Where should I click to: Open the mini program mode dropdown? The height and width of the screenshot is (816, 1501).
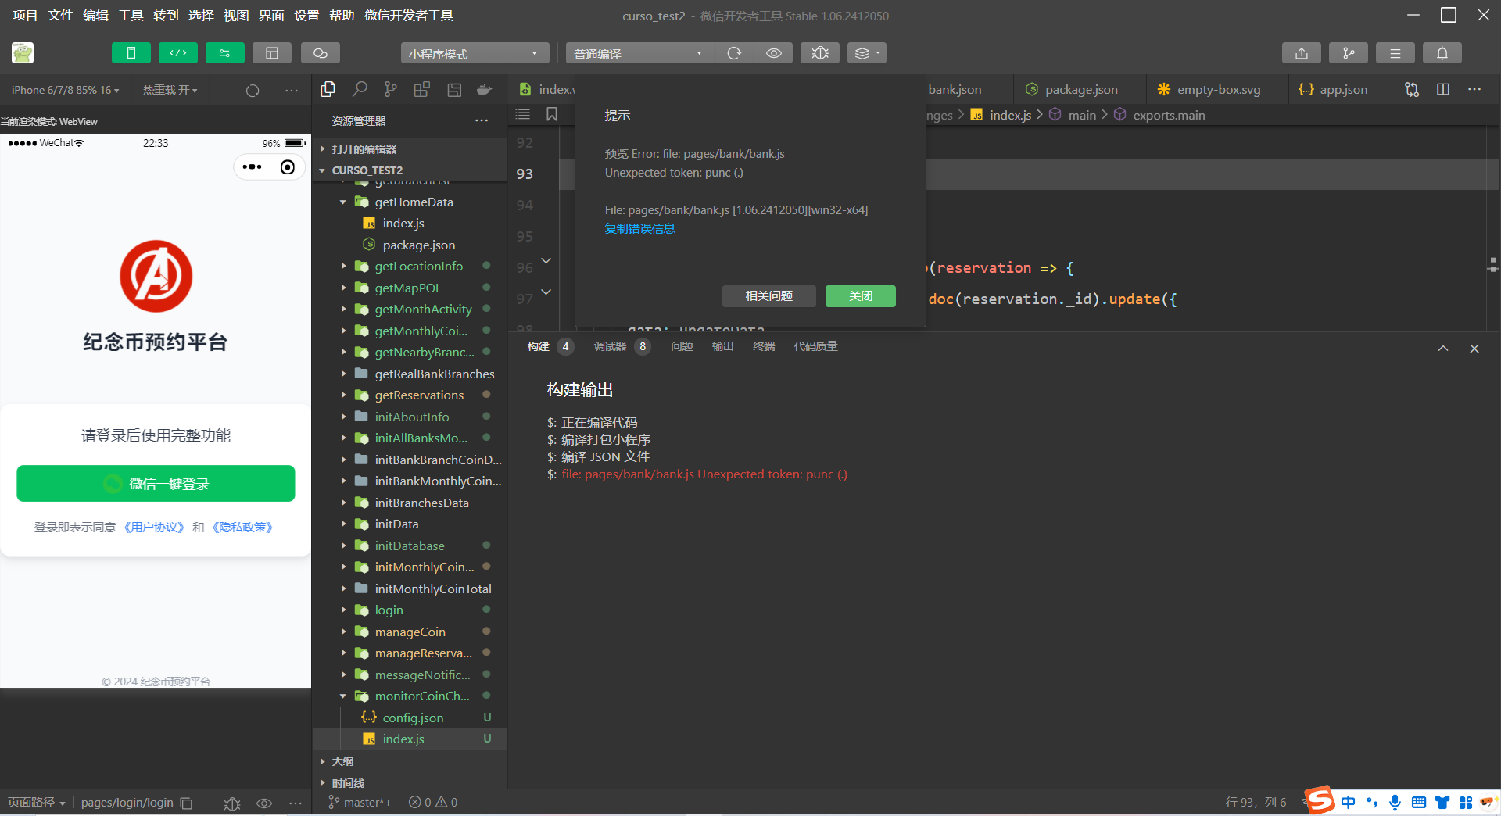pyautogui.click(x=475, y=53)
